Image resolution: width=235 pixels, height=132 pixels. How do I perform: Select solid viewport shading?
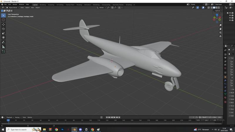pos(214,8)
